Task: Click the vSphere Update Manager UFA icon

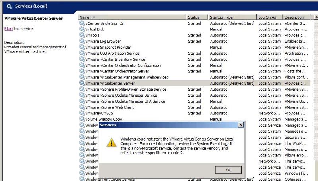Action: coord(82,101)
